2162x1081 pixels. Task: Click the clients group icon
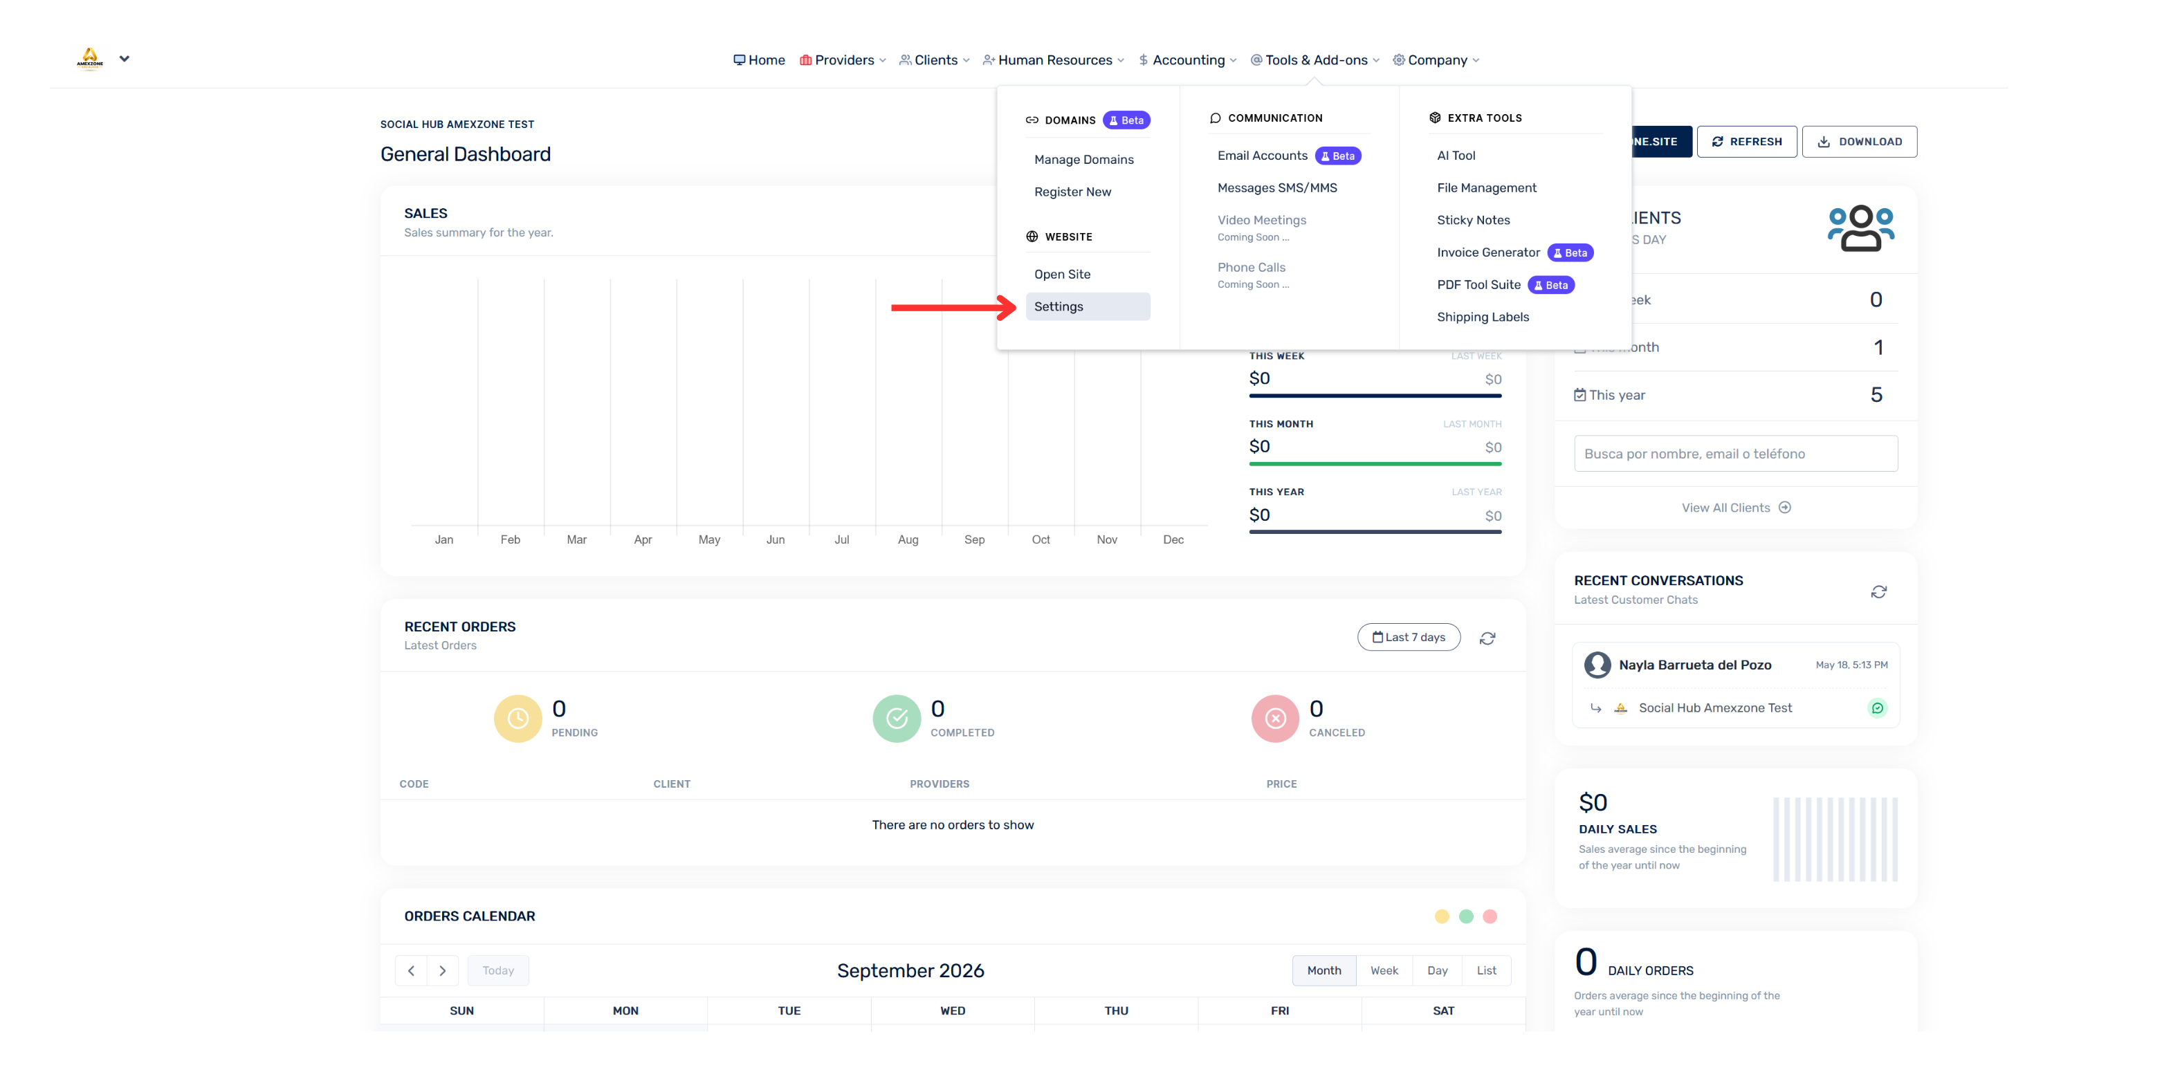tap(1860, 228)
